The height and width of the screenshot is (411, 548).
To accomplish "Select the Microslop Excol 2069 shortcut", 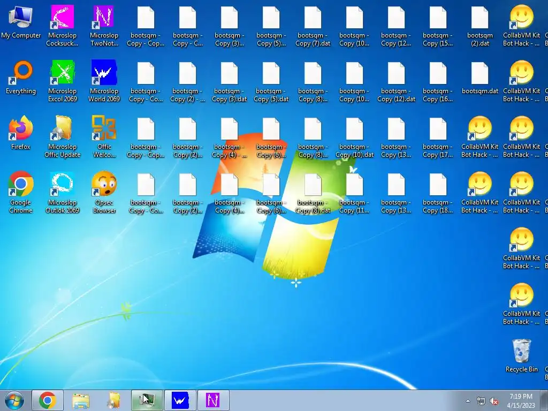I will pyautogui.click(x=62, y=81).
